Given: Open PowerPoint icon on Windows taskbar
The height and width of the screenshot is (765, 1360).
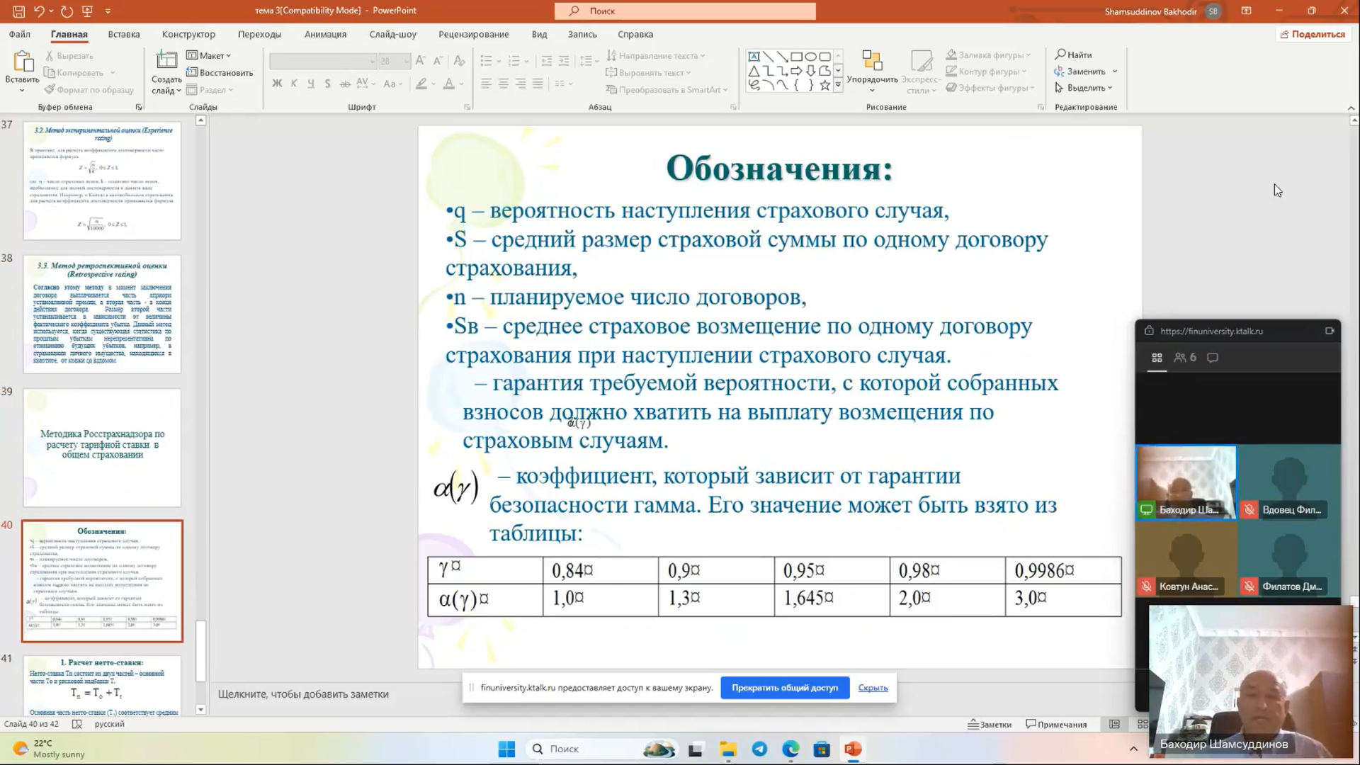Looking at the screenshot, I should point(853,749).
